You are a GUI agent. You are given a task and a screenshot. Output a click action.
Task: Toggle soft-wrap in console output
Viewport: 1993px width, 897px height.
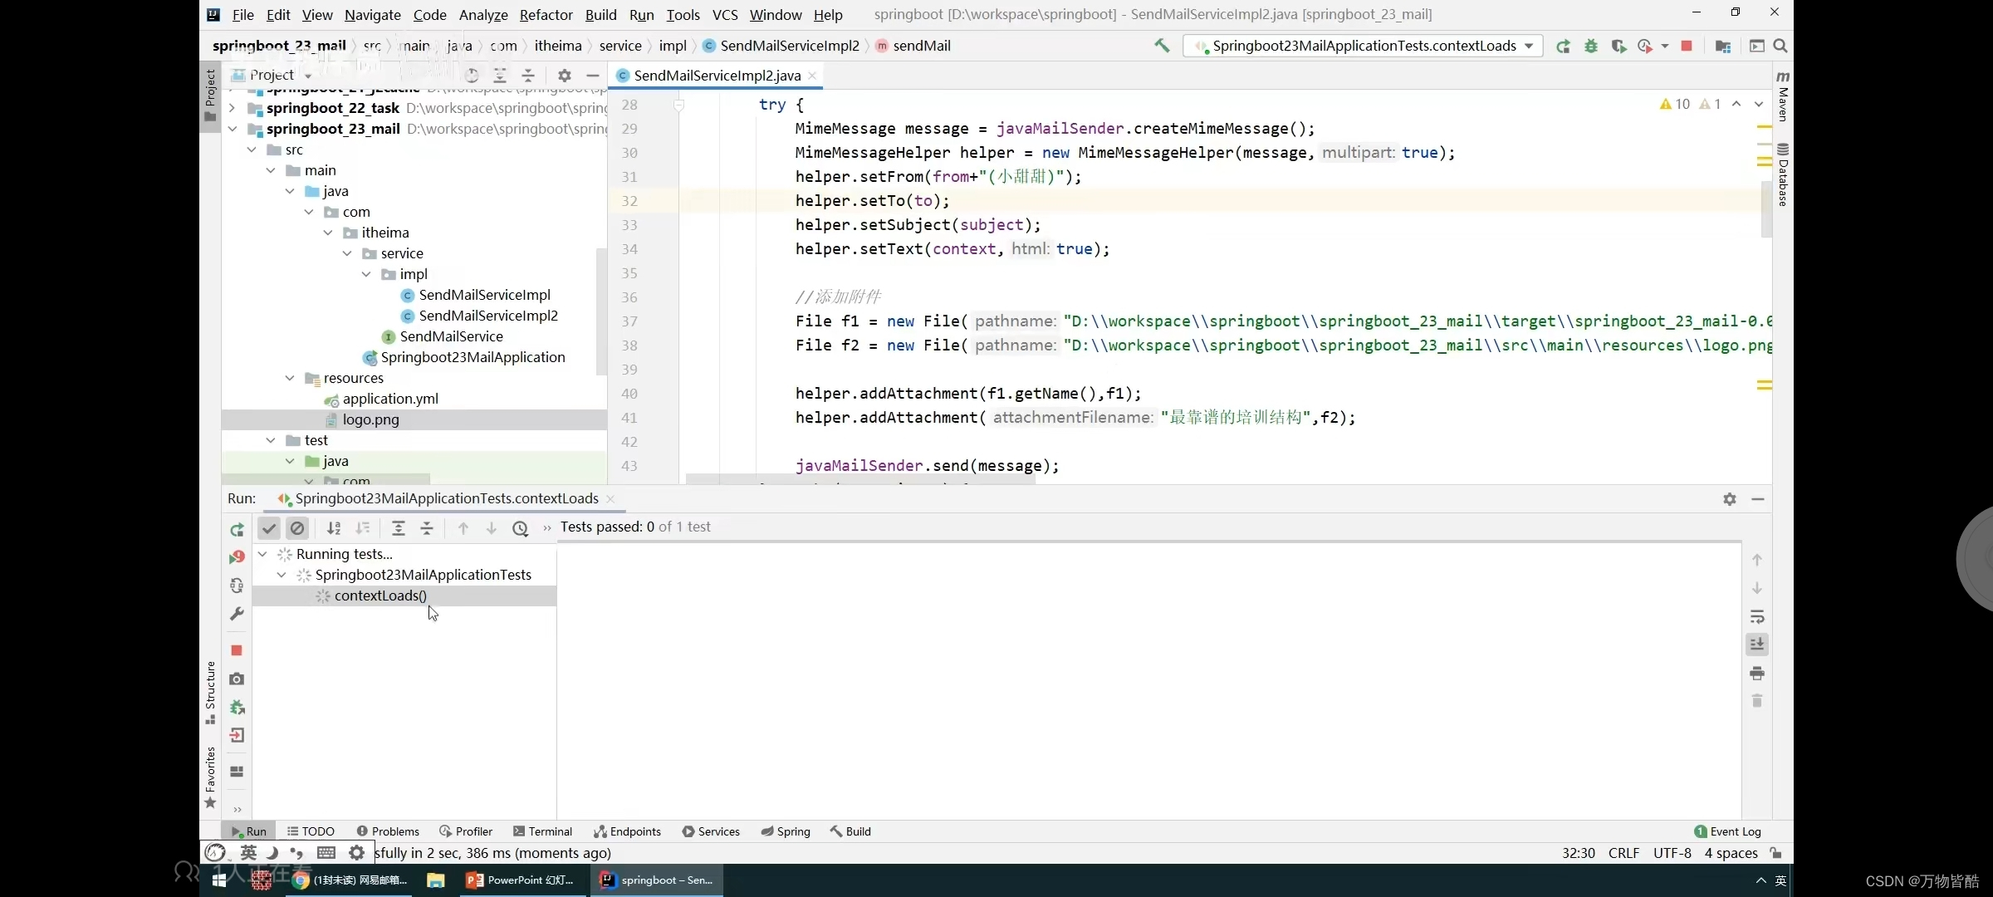pyautogui.click(x=1757, y=616)
